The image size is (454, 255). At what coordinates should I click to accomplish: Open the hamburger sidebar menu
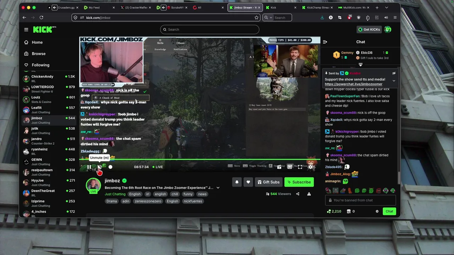26,30
